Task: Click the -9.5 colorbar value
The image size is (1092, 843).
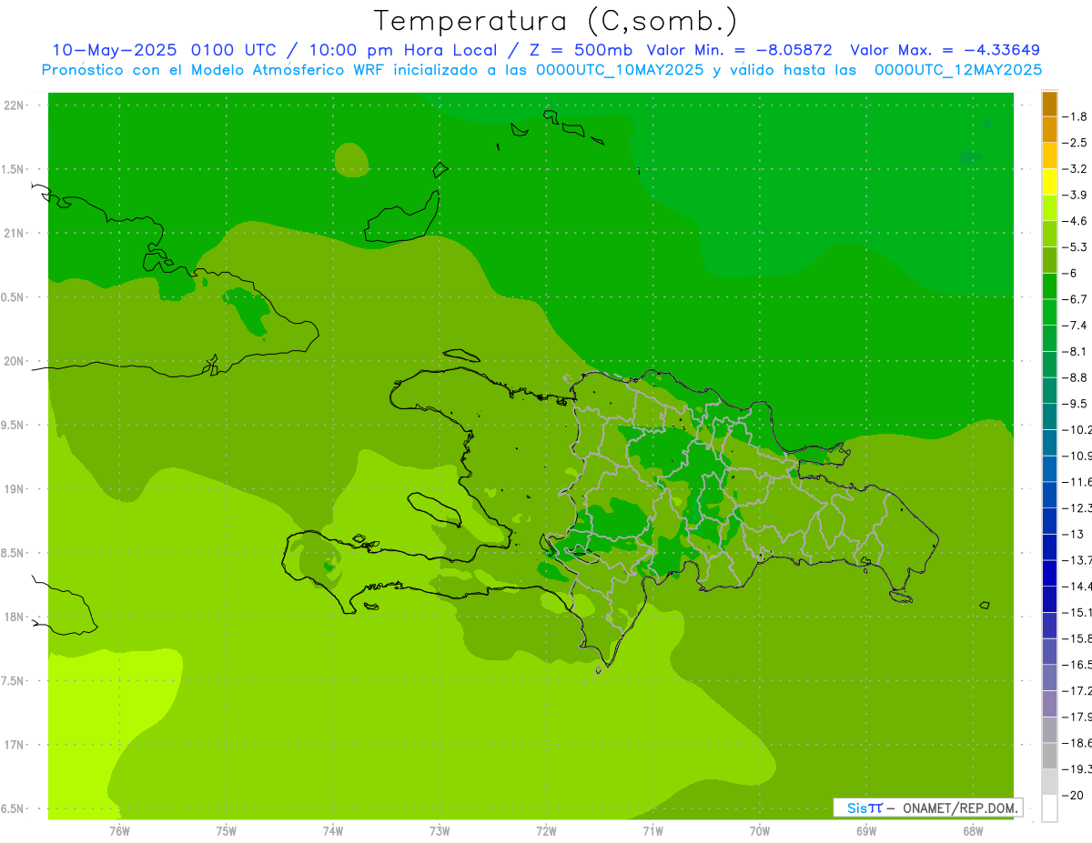Action: tap(1074, 404)
